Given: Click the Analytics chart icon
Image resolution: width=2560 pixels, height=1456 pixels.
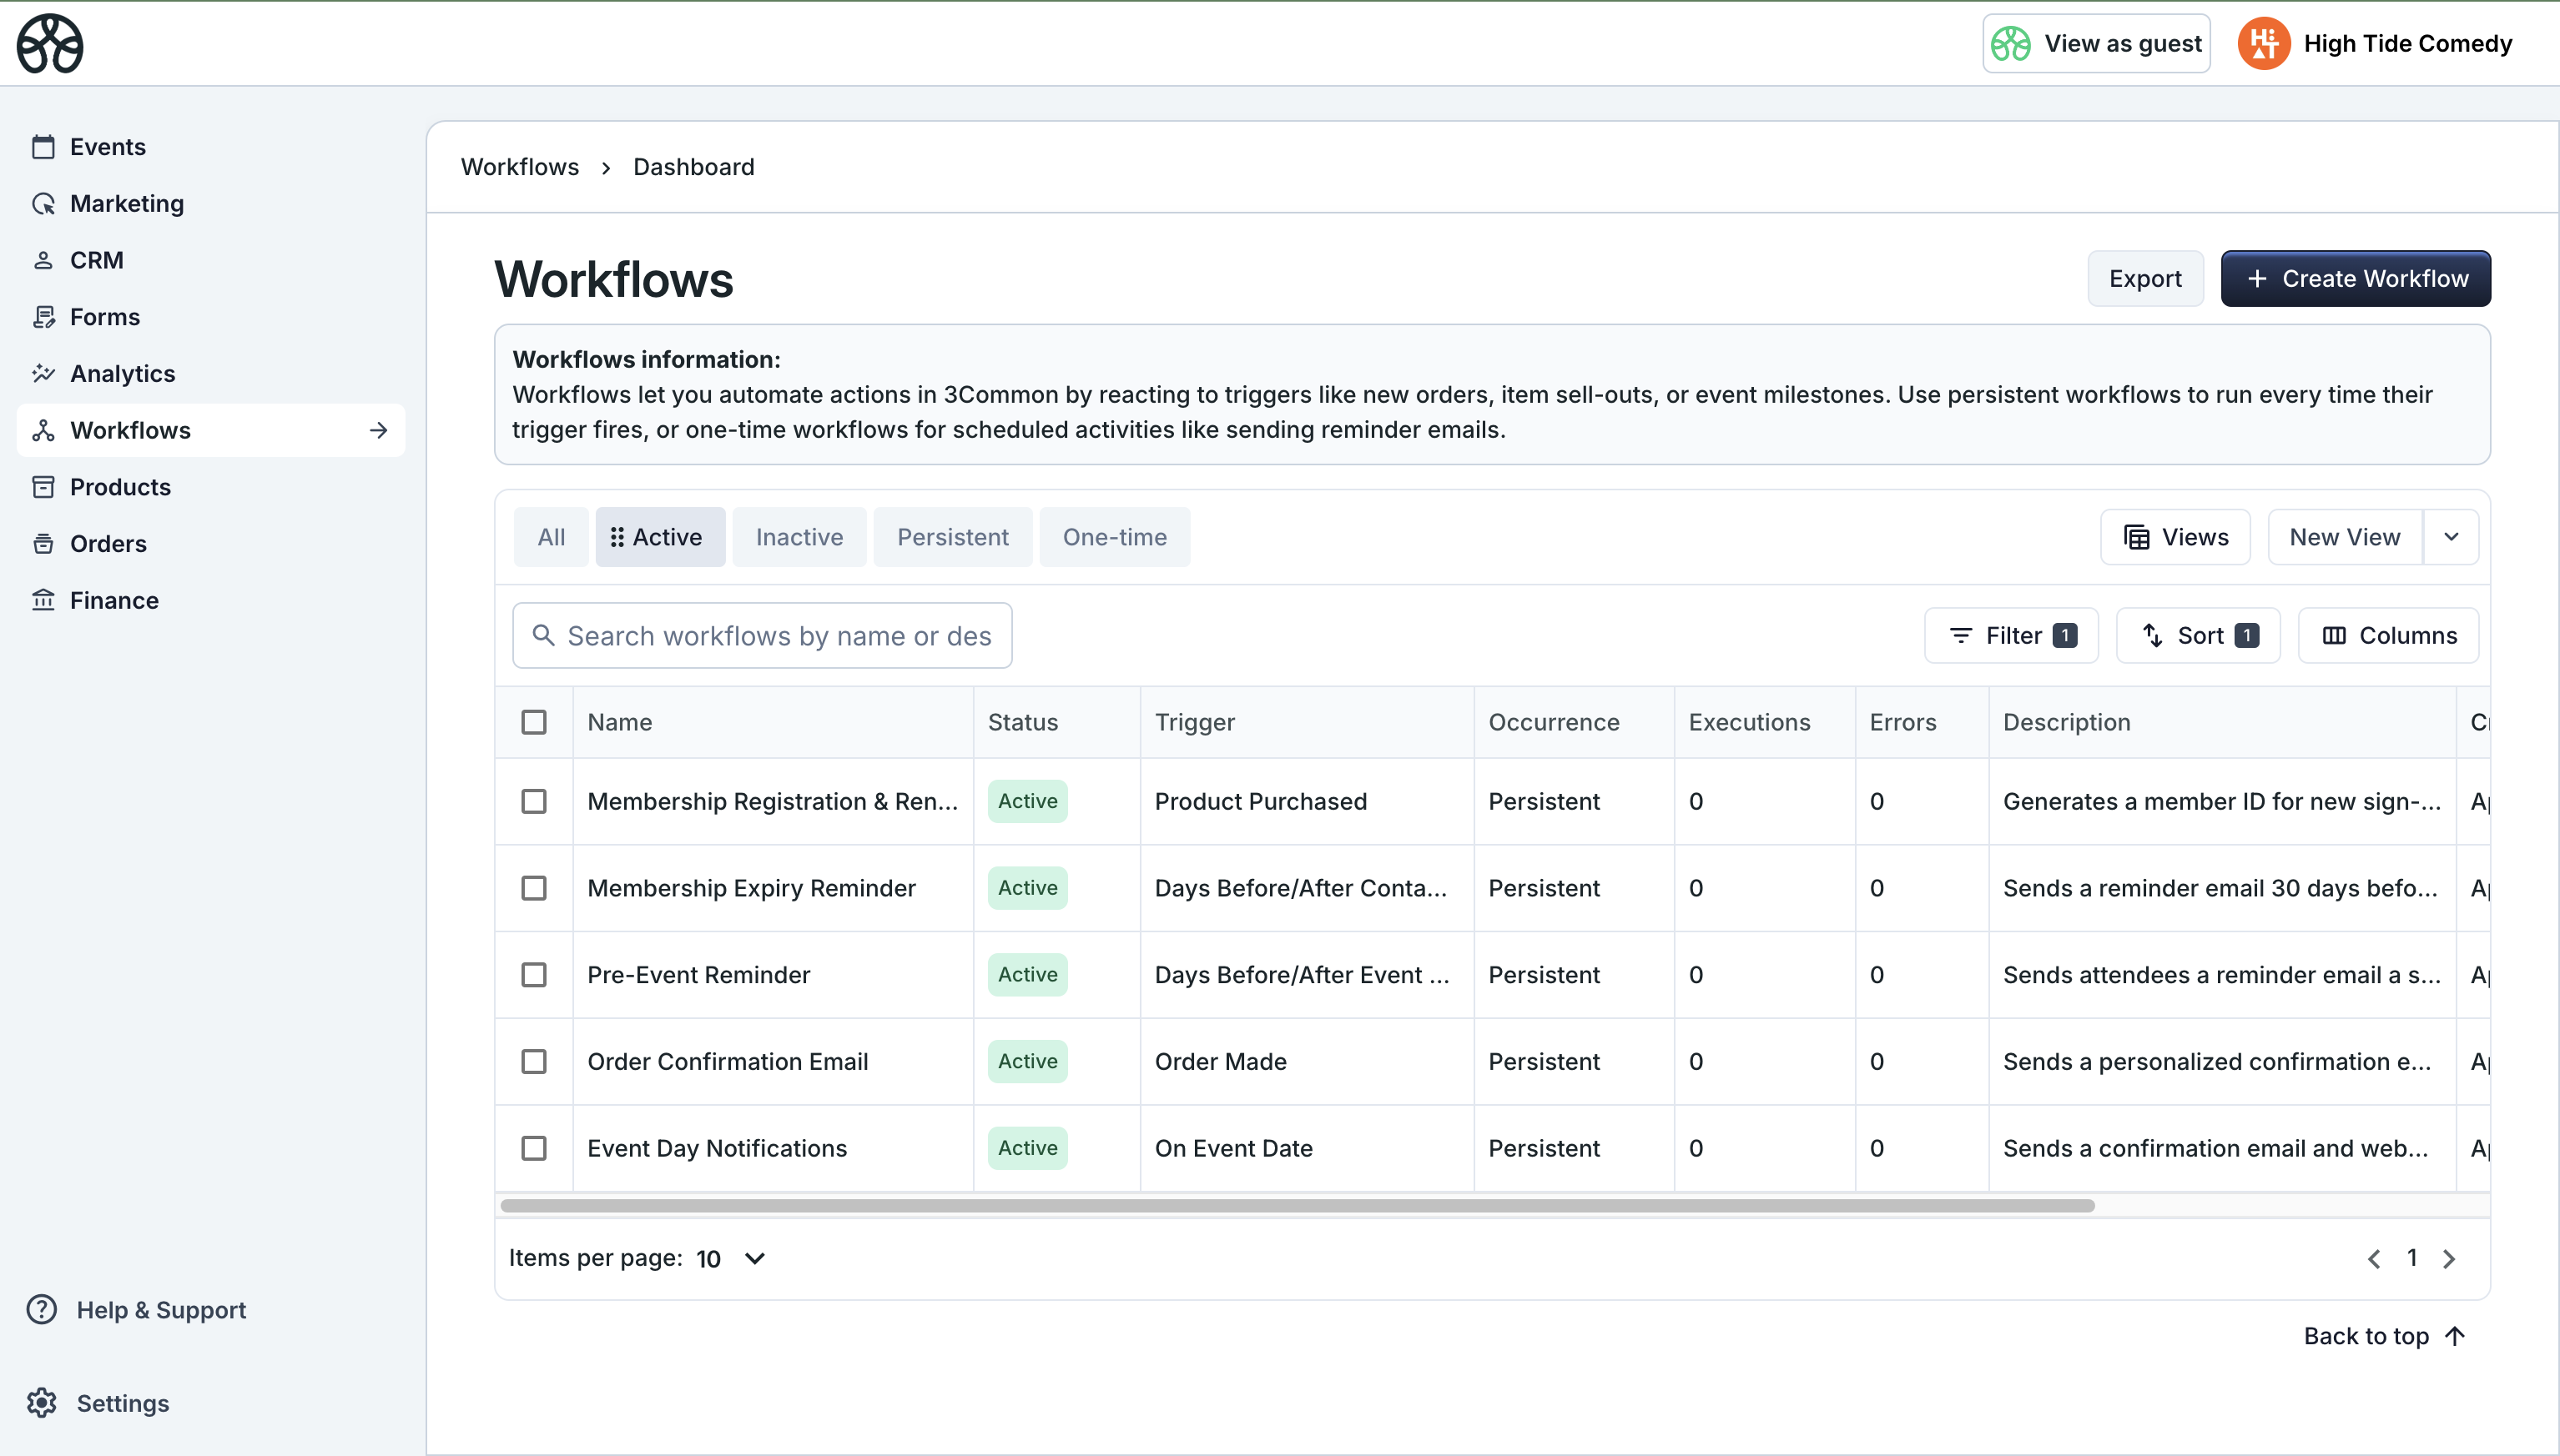Looking at the screenshot, I should click(x=44, y=373).
